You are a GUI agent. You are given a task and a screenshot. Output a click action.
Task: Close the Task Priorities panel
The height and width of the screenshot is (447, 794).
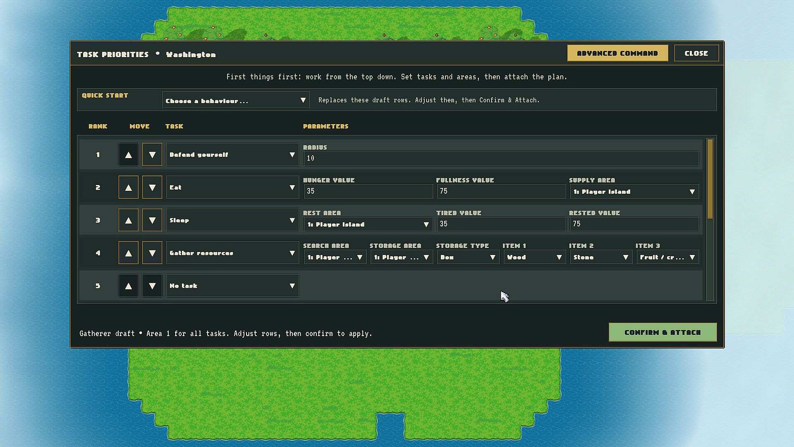click(x=696, y=53)
